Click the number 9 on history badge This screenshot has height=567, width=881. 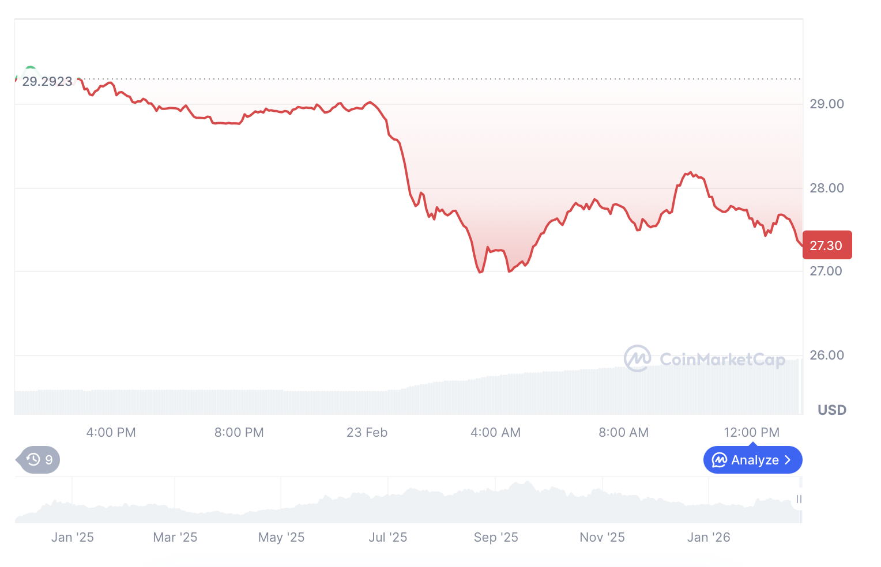coord(49,460)
